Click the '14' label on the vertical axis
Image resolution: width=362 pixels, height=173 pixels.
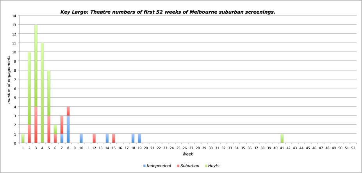[x=14, y=16]
